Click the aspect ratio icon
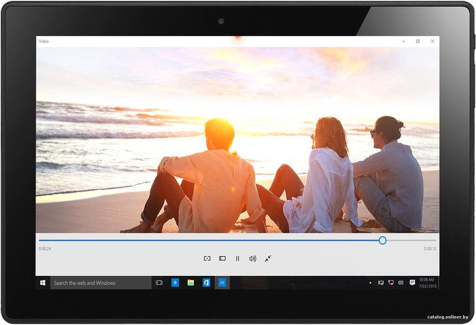Viewport: 476px width, 325px height. point(222,258)
